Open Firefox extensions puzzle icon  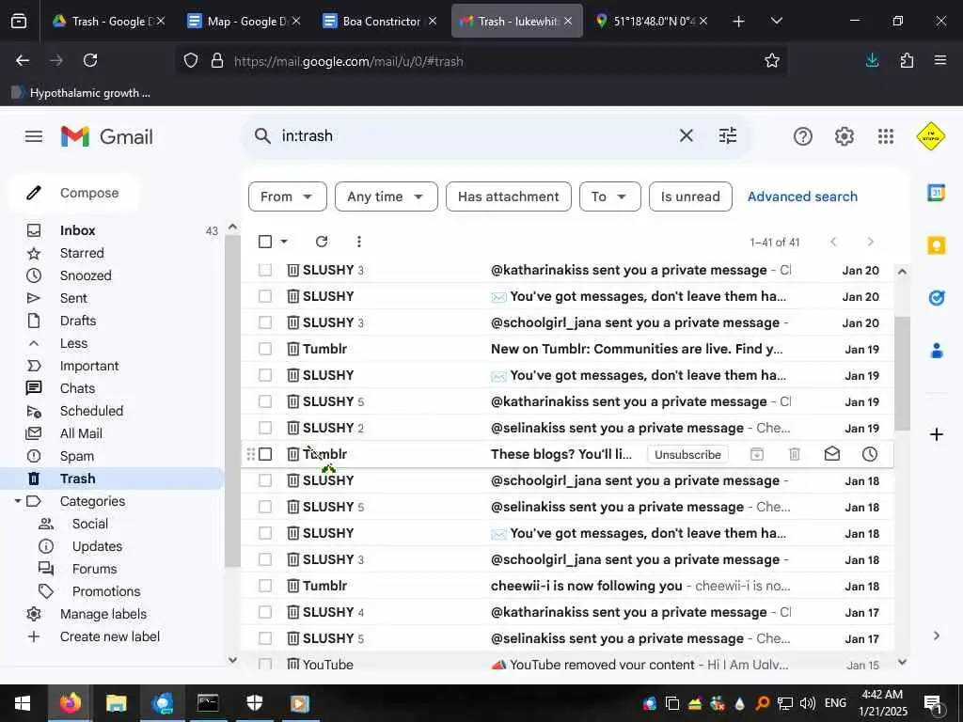[907, 60]
